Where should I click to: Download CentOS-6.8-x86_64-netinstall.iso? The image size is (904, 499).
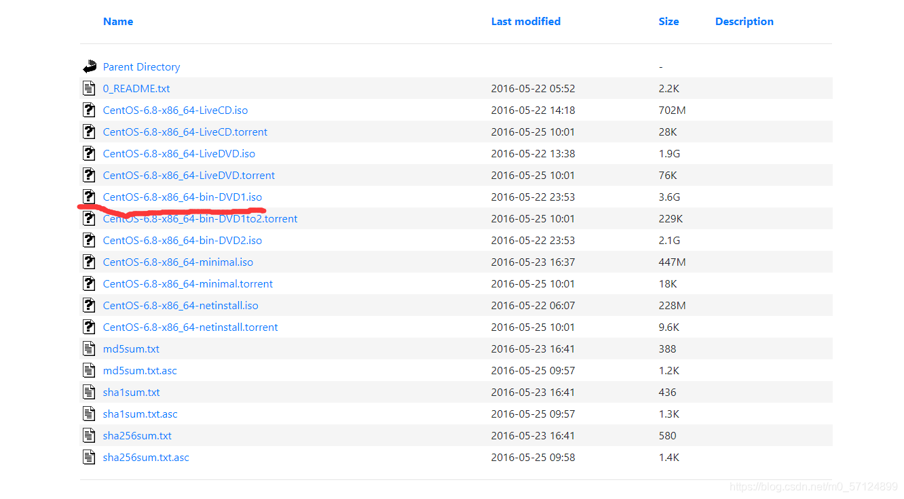181,306
